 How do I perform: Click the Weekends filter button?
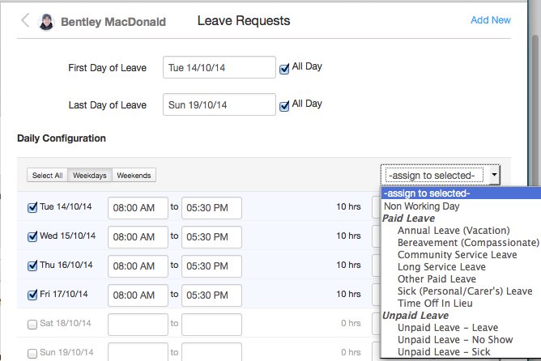pyautogui.click(x=134, y=176)
